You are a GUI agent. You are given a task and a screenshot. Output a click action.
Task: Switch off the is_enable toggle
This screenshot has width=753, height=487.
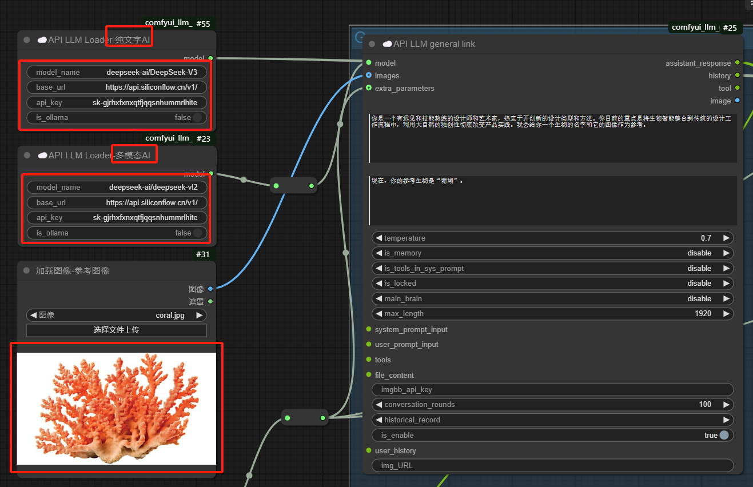click(x=724, y=435)
